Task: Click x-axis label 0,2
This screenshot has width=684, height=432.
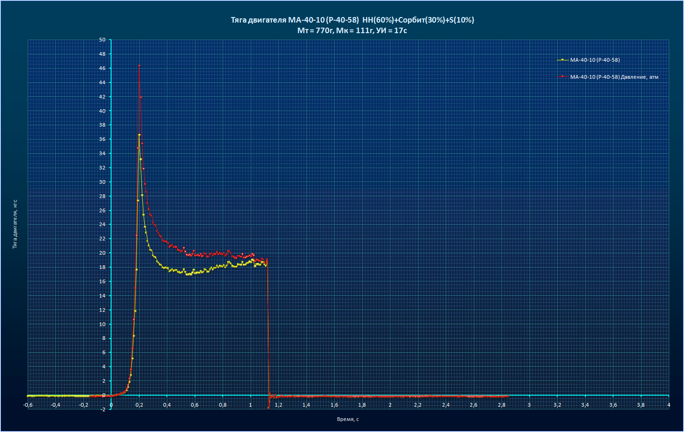Action: (139, 405)
